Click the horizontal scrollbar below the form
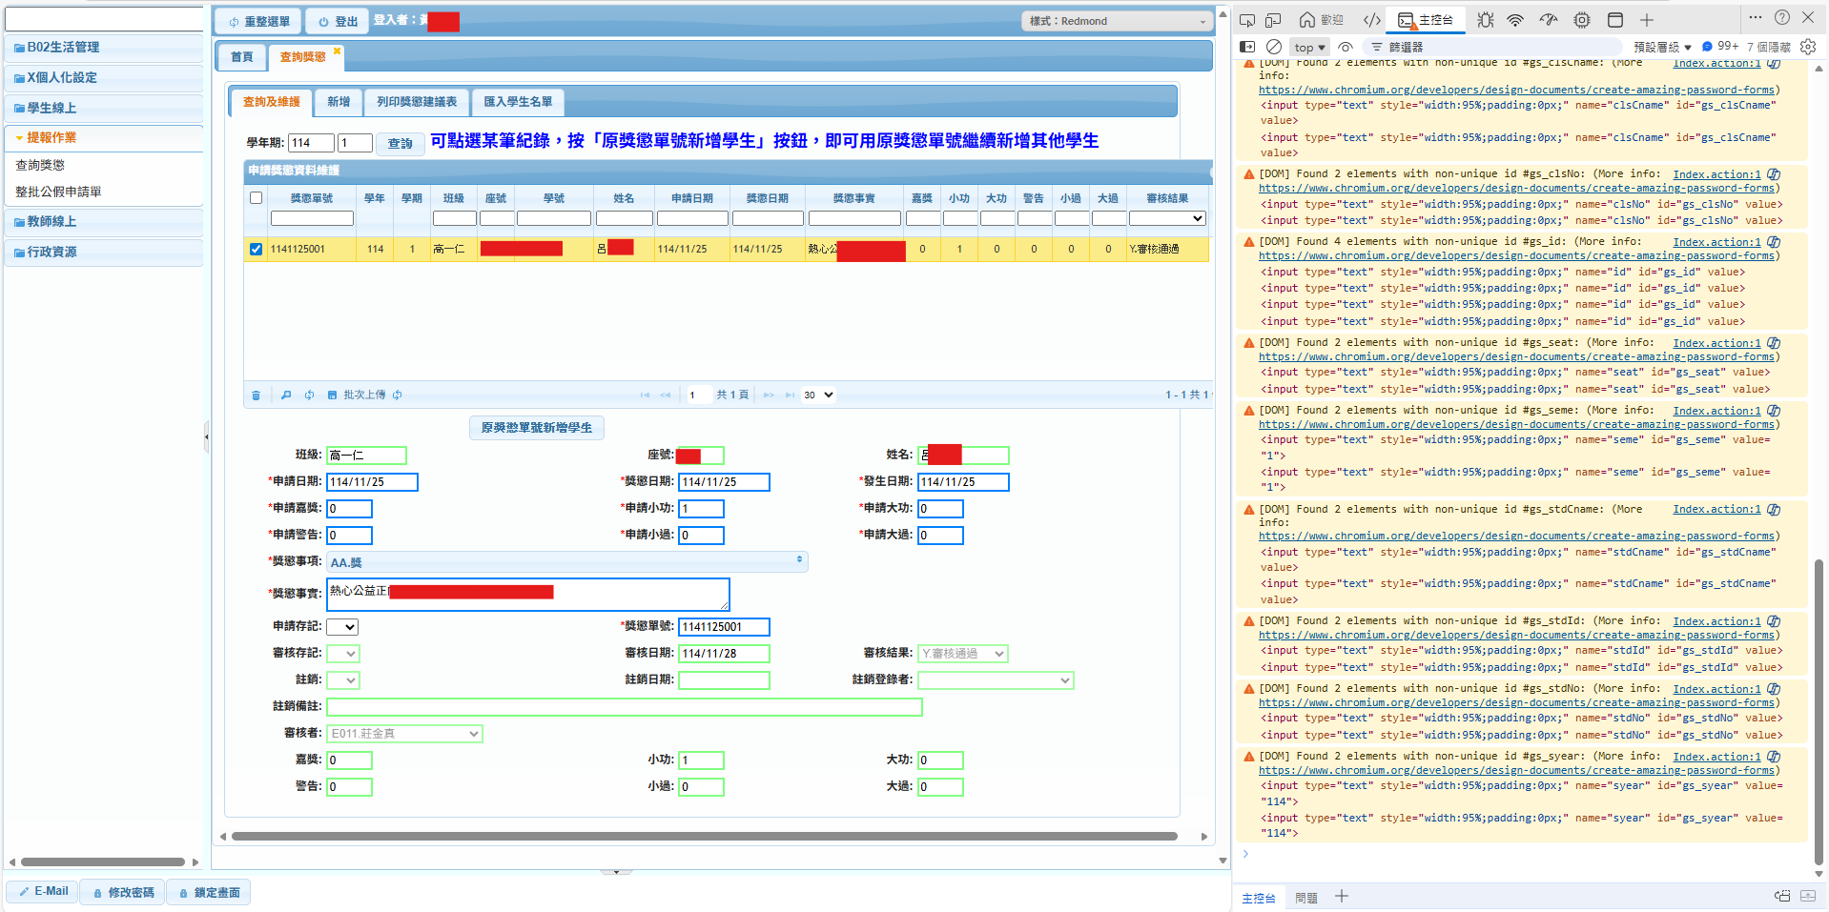 704,837
